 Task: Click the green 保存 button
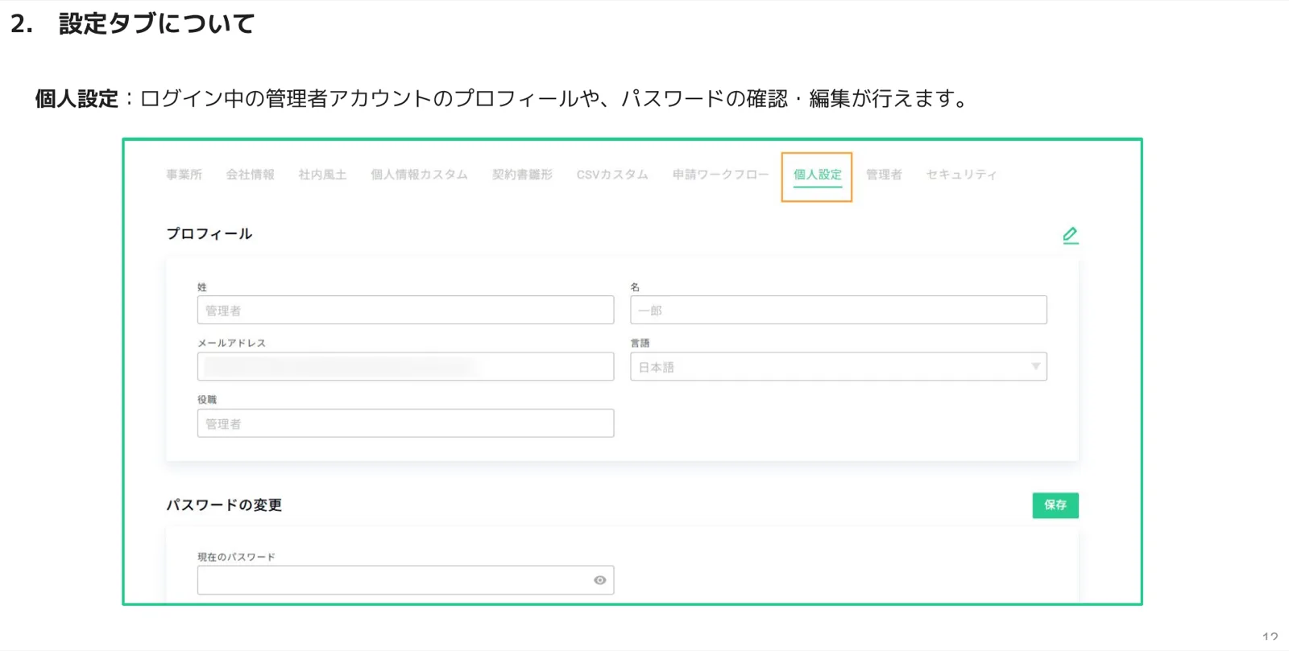coord(1055,505)
